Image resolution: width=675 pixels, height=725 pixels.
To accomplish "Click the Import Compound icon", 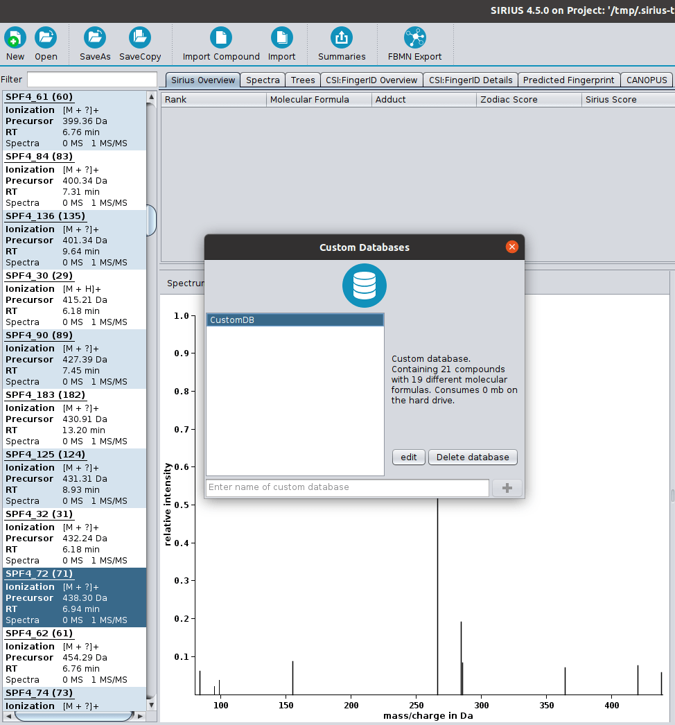I will (x=221, y=38).
